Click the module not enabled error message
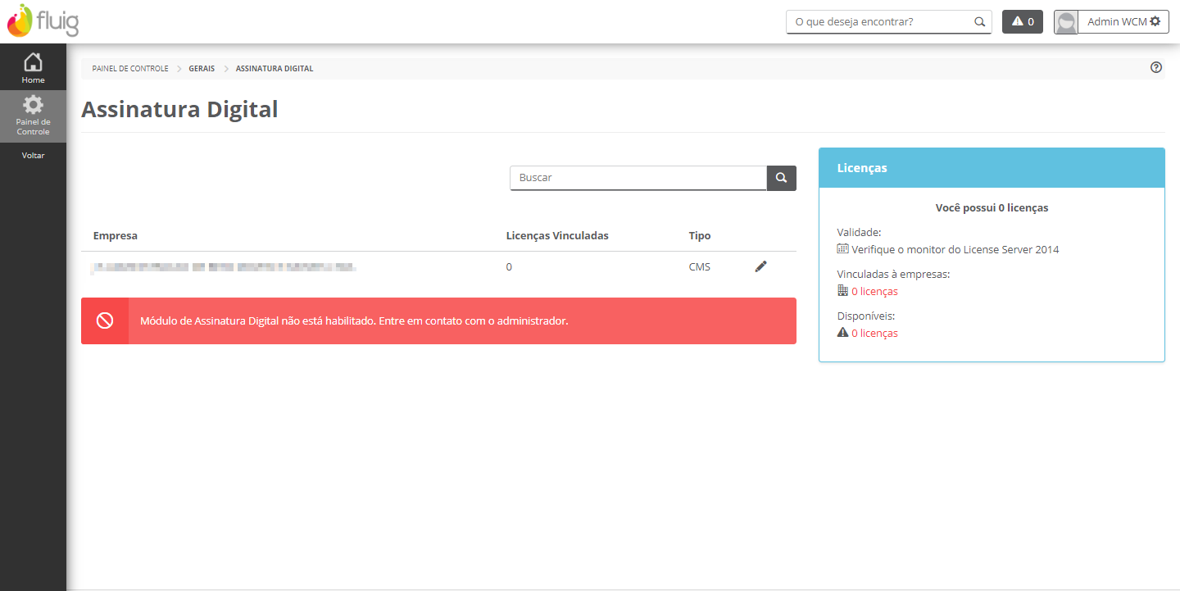The height and width of the screenshot is (591, 1180). point(354,321)
